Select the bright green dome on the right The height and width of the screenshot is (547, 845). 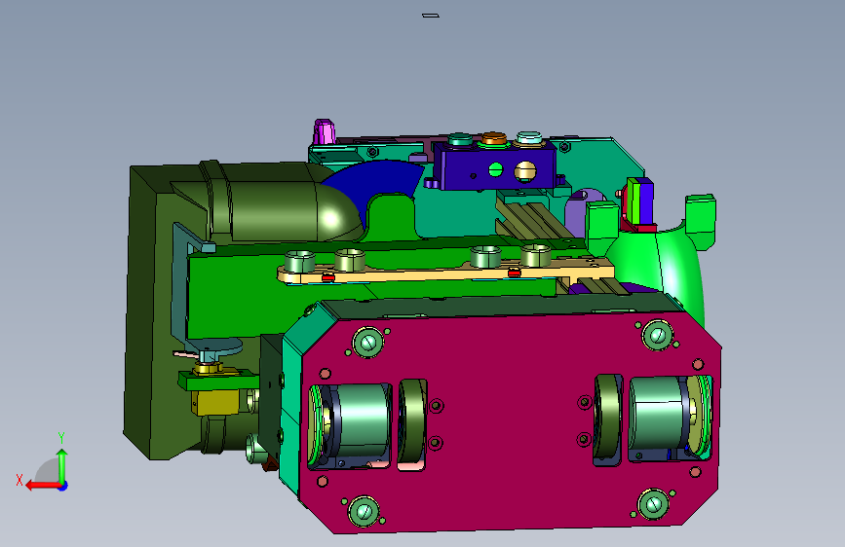click(x=663, y=264)
